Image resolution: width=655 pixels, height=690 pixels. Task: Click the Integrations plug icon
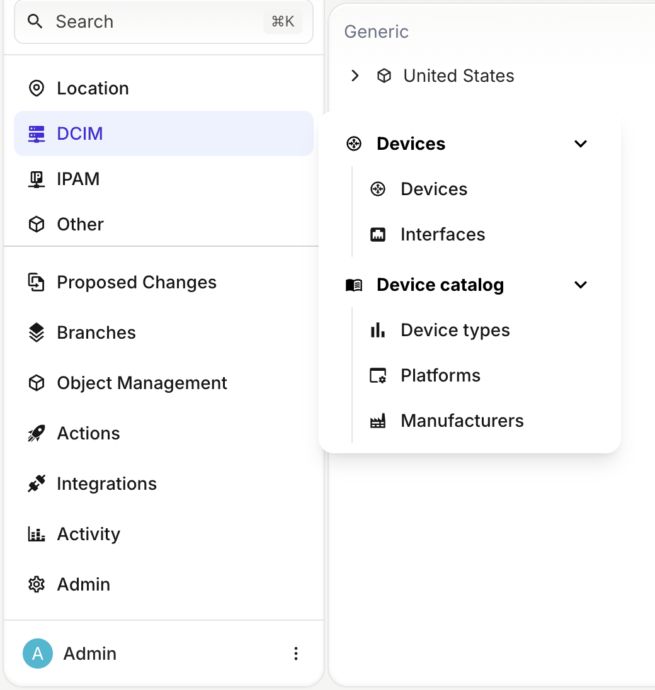tap(37, 484)
